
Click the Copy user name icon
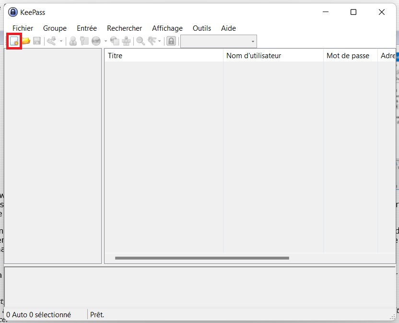[73, 41]
